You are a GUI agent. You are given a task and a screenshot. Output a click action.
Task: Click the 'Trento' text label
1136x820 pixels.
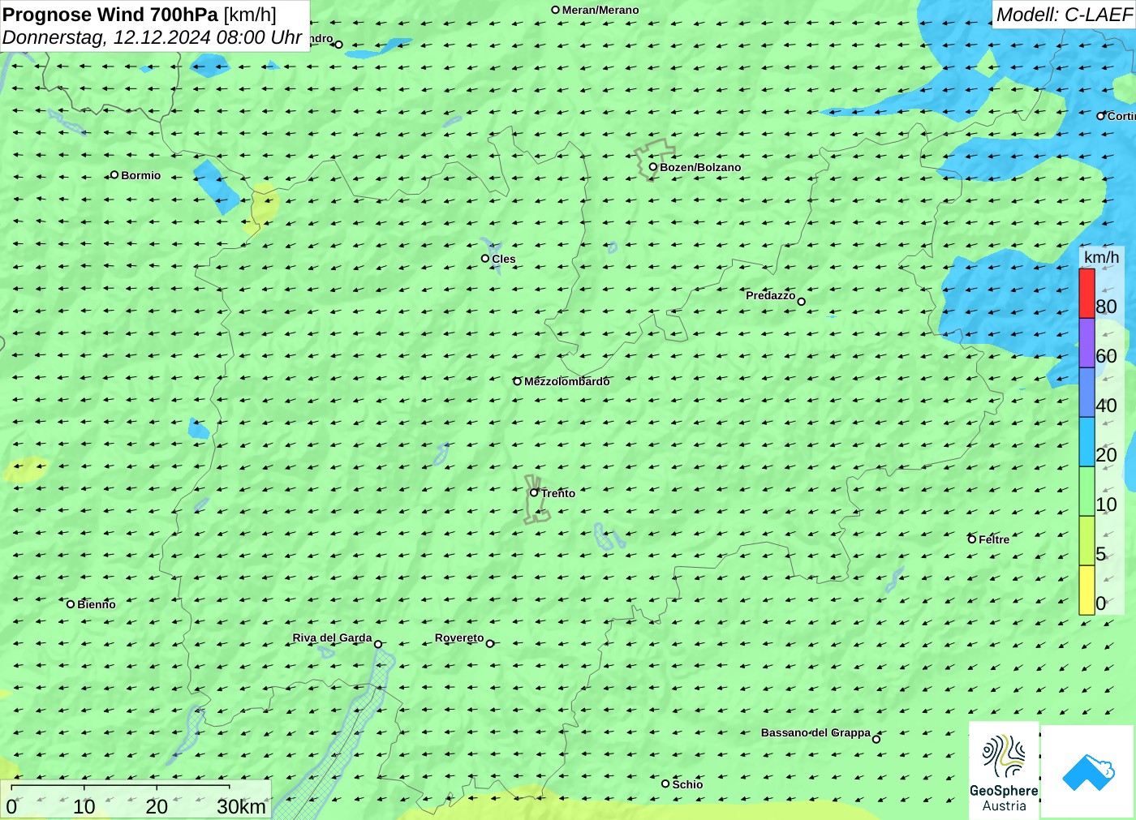pyautogui.click(x=558, y=493)
